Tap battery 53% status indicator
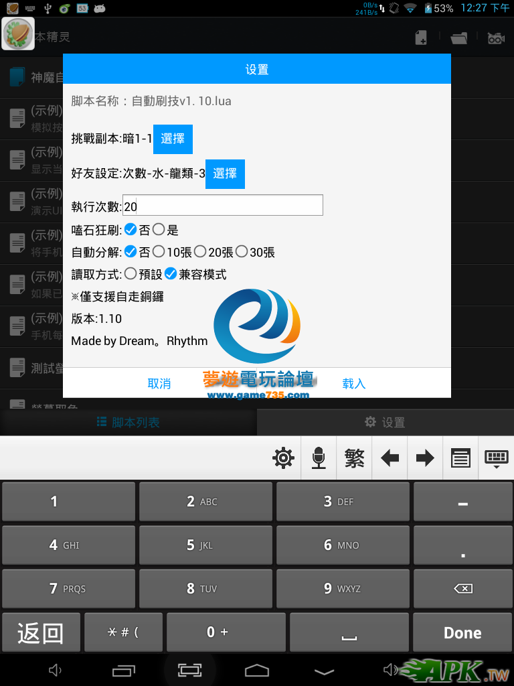Image resolution: width=514 pixels, height=686 pixels. pyautogui.click(x=439, y=8)
